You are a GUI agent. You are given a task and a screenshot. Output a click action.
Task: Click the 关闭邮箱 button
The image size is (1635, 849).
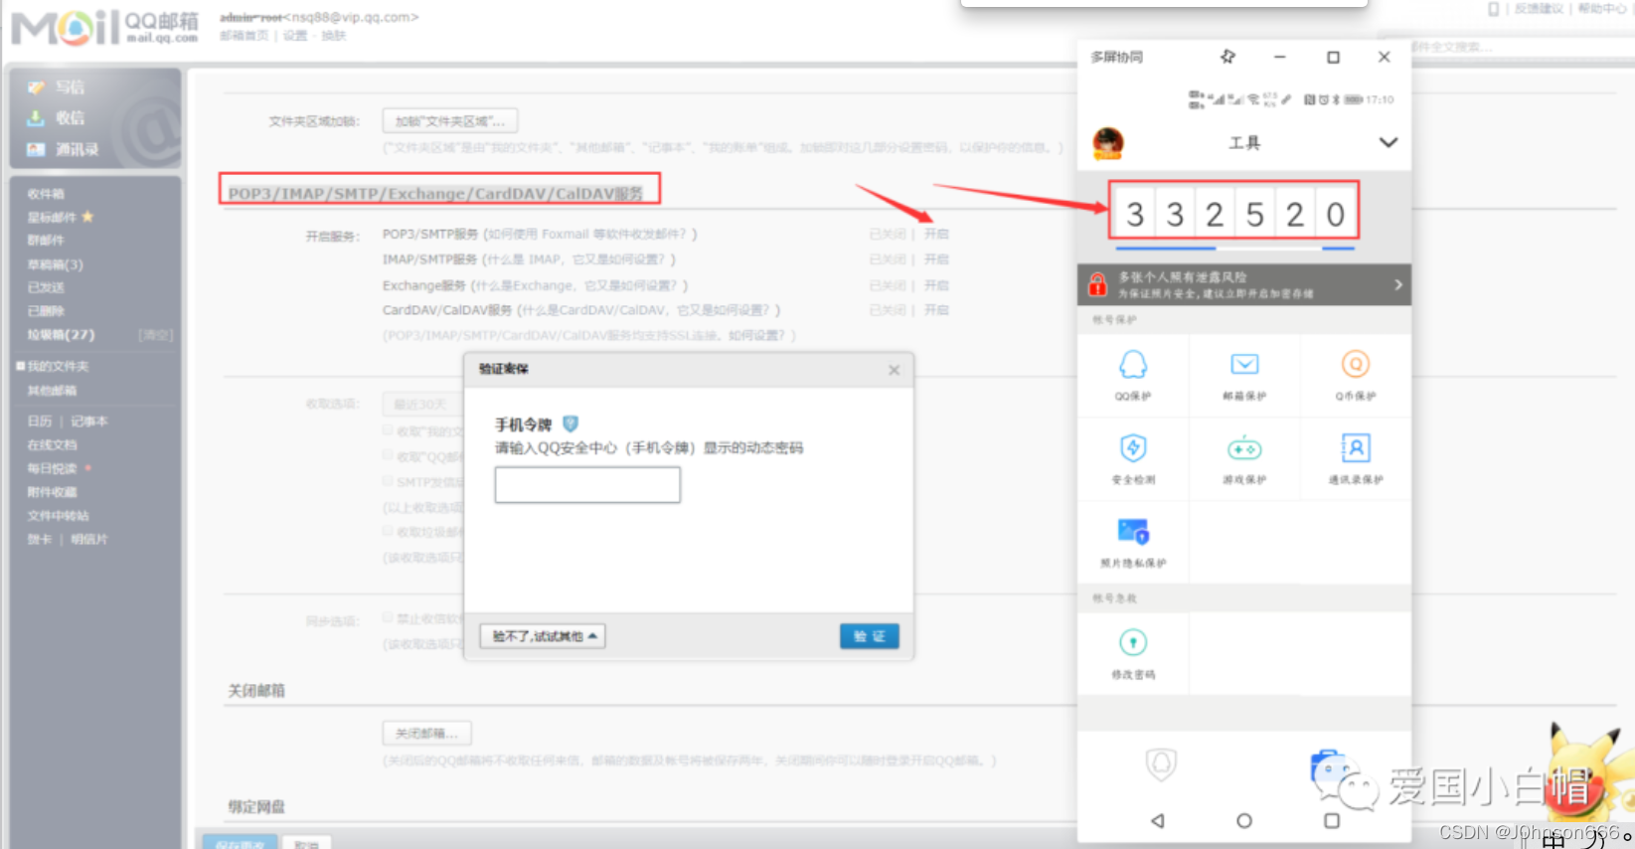(x=426, y=734)
